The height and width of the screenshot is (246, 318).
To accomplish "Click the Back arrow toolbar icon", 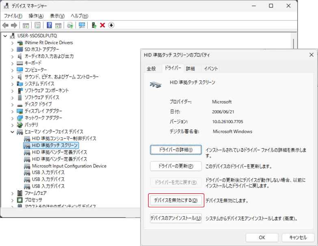I will [5, 25].
